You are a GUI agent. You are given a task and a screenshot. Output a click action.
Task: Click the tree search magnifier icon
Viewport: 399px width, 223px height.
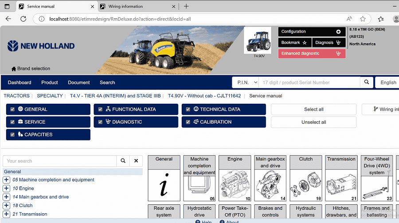pyautogui.click(x=123, y=161)
